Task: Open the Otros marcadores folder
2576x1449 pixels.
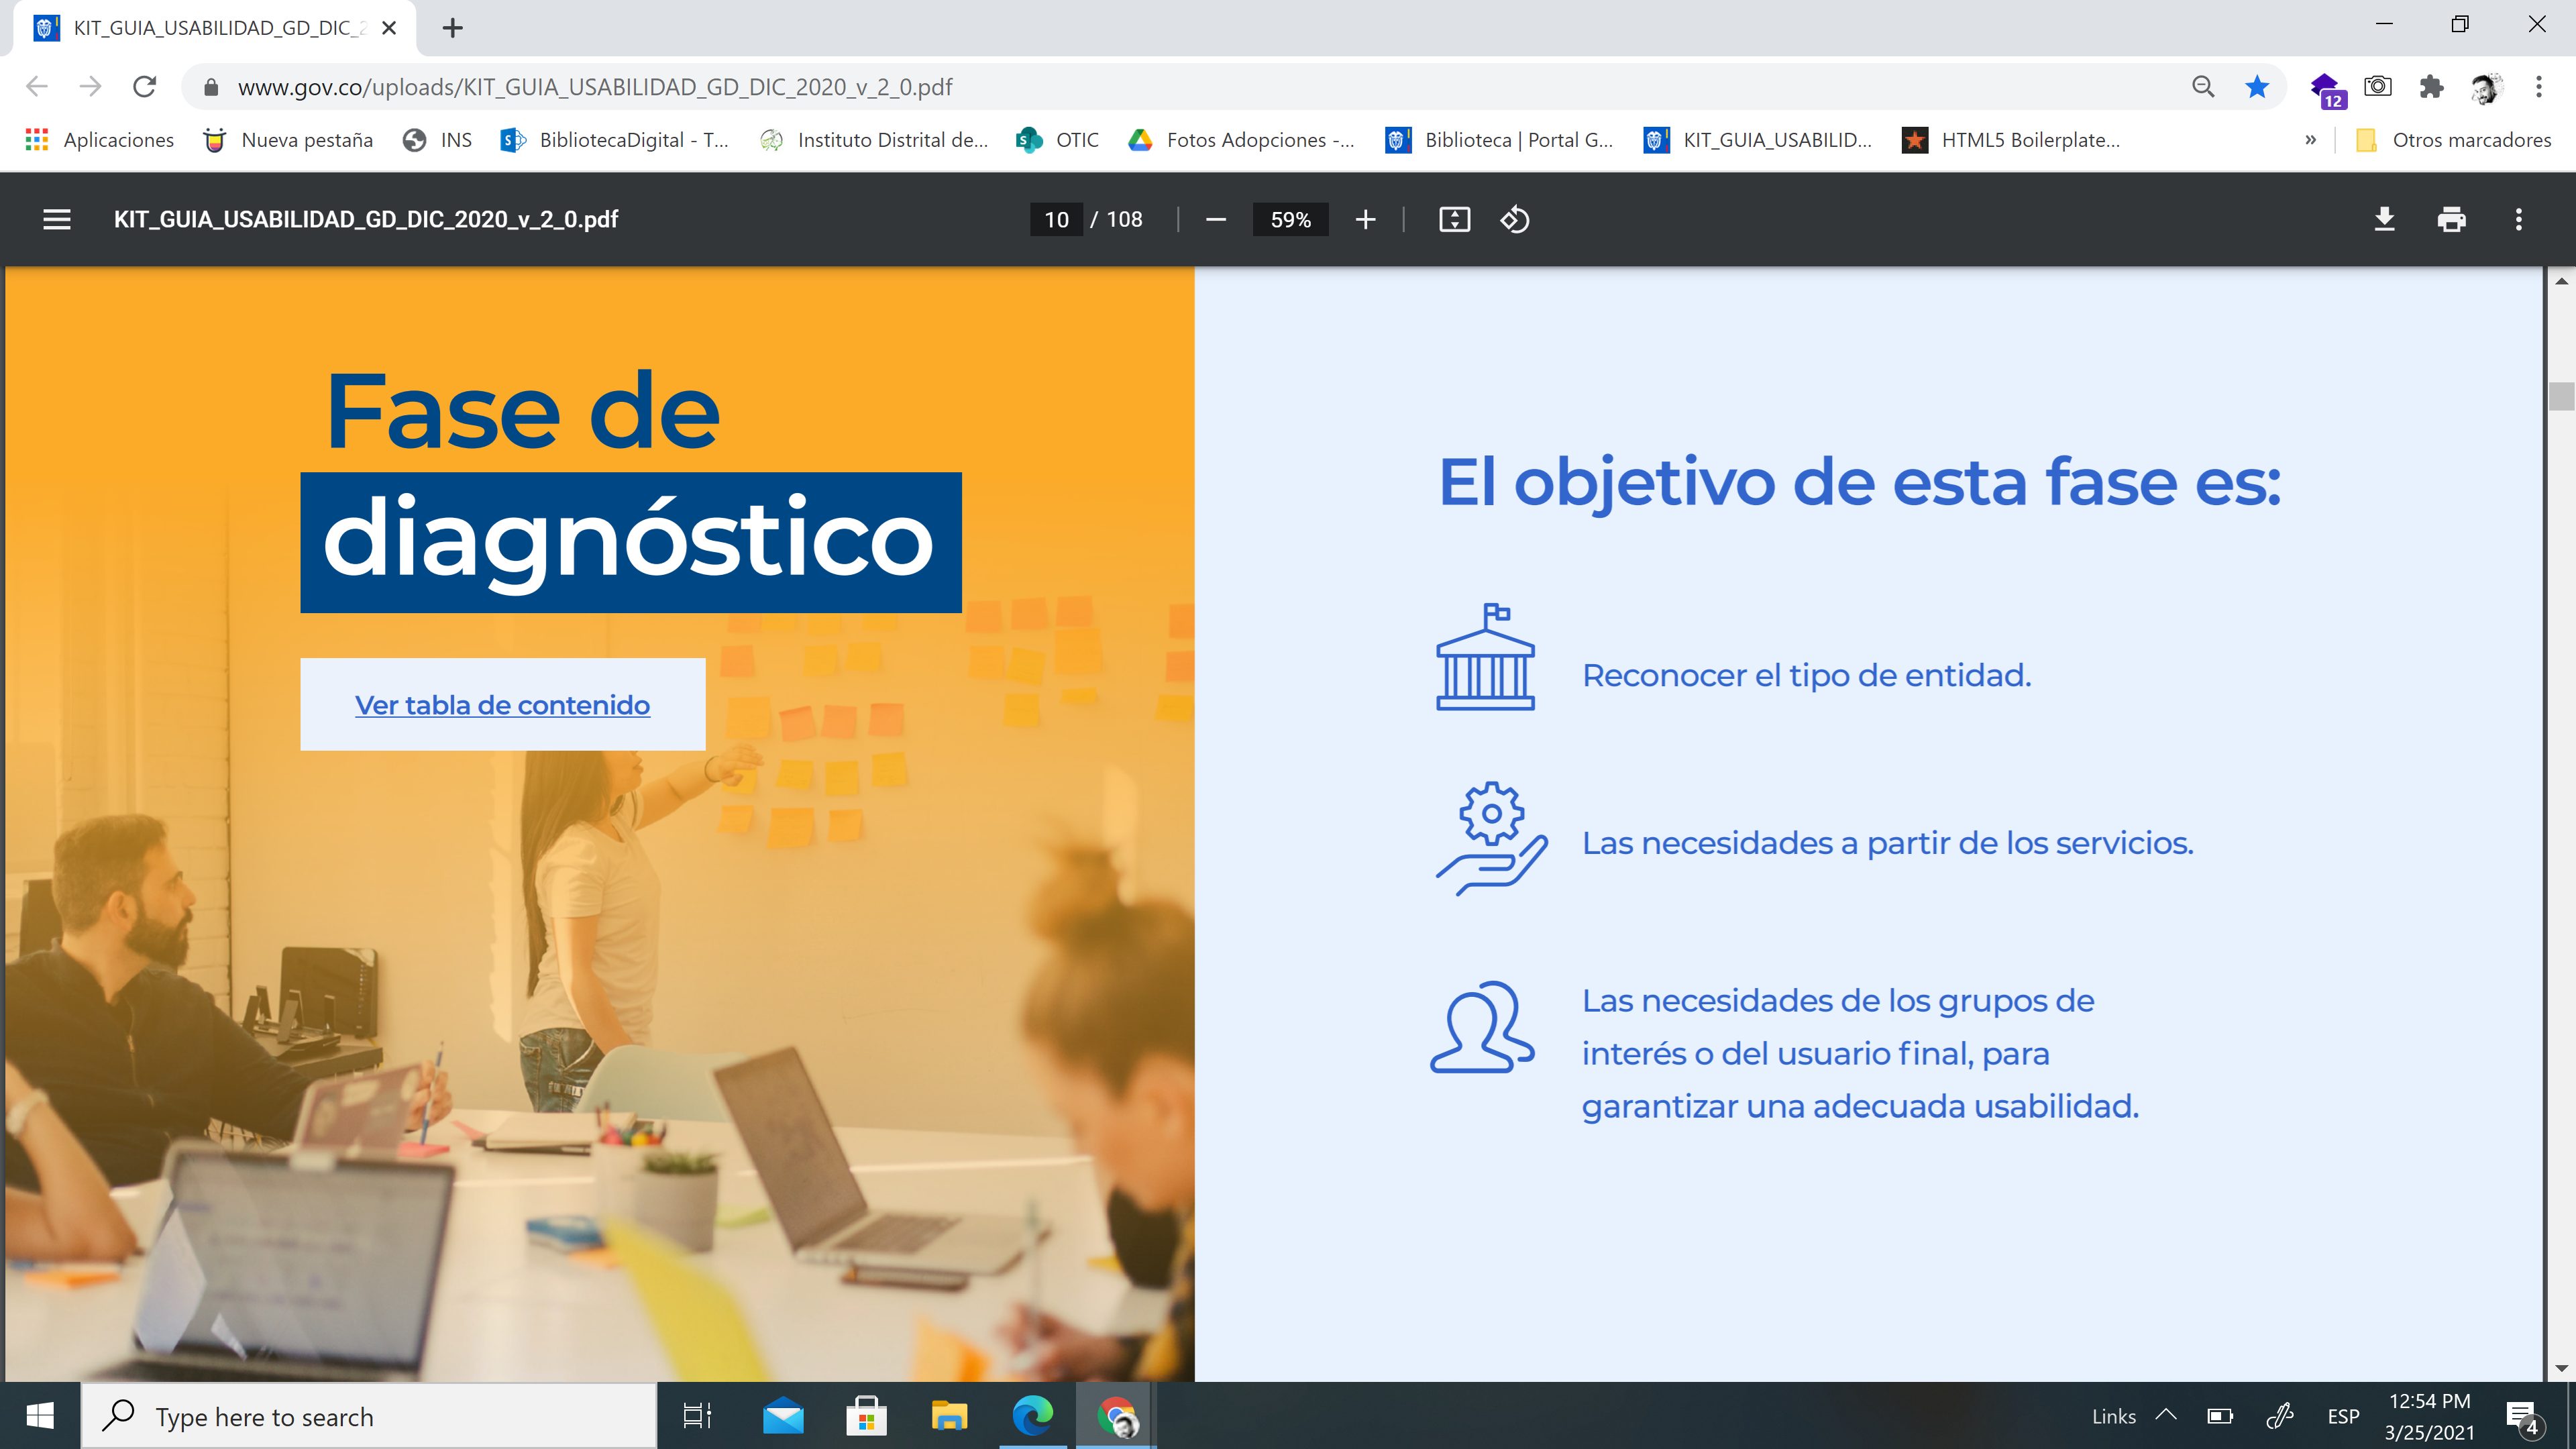Action: click(x=2454, y=140)
